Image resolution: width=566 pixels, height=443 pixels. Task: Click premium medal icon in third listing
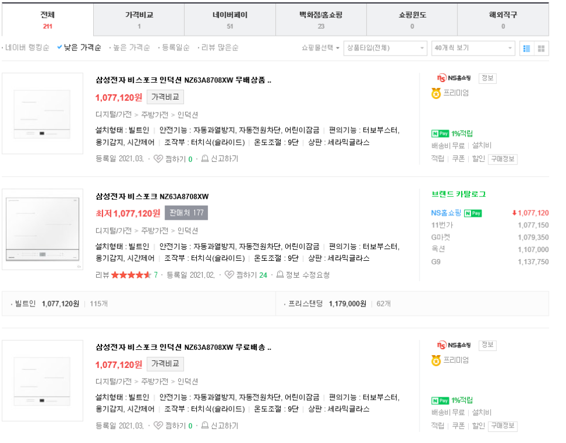click(x=436, y=360)
